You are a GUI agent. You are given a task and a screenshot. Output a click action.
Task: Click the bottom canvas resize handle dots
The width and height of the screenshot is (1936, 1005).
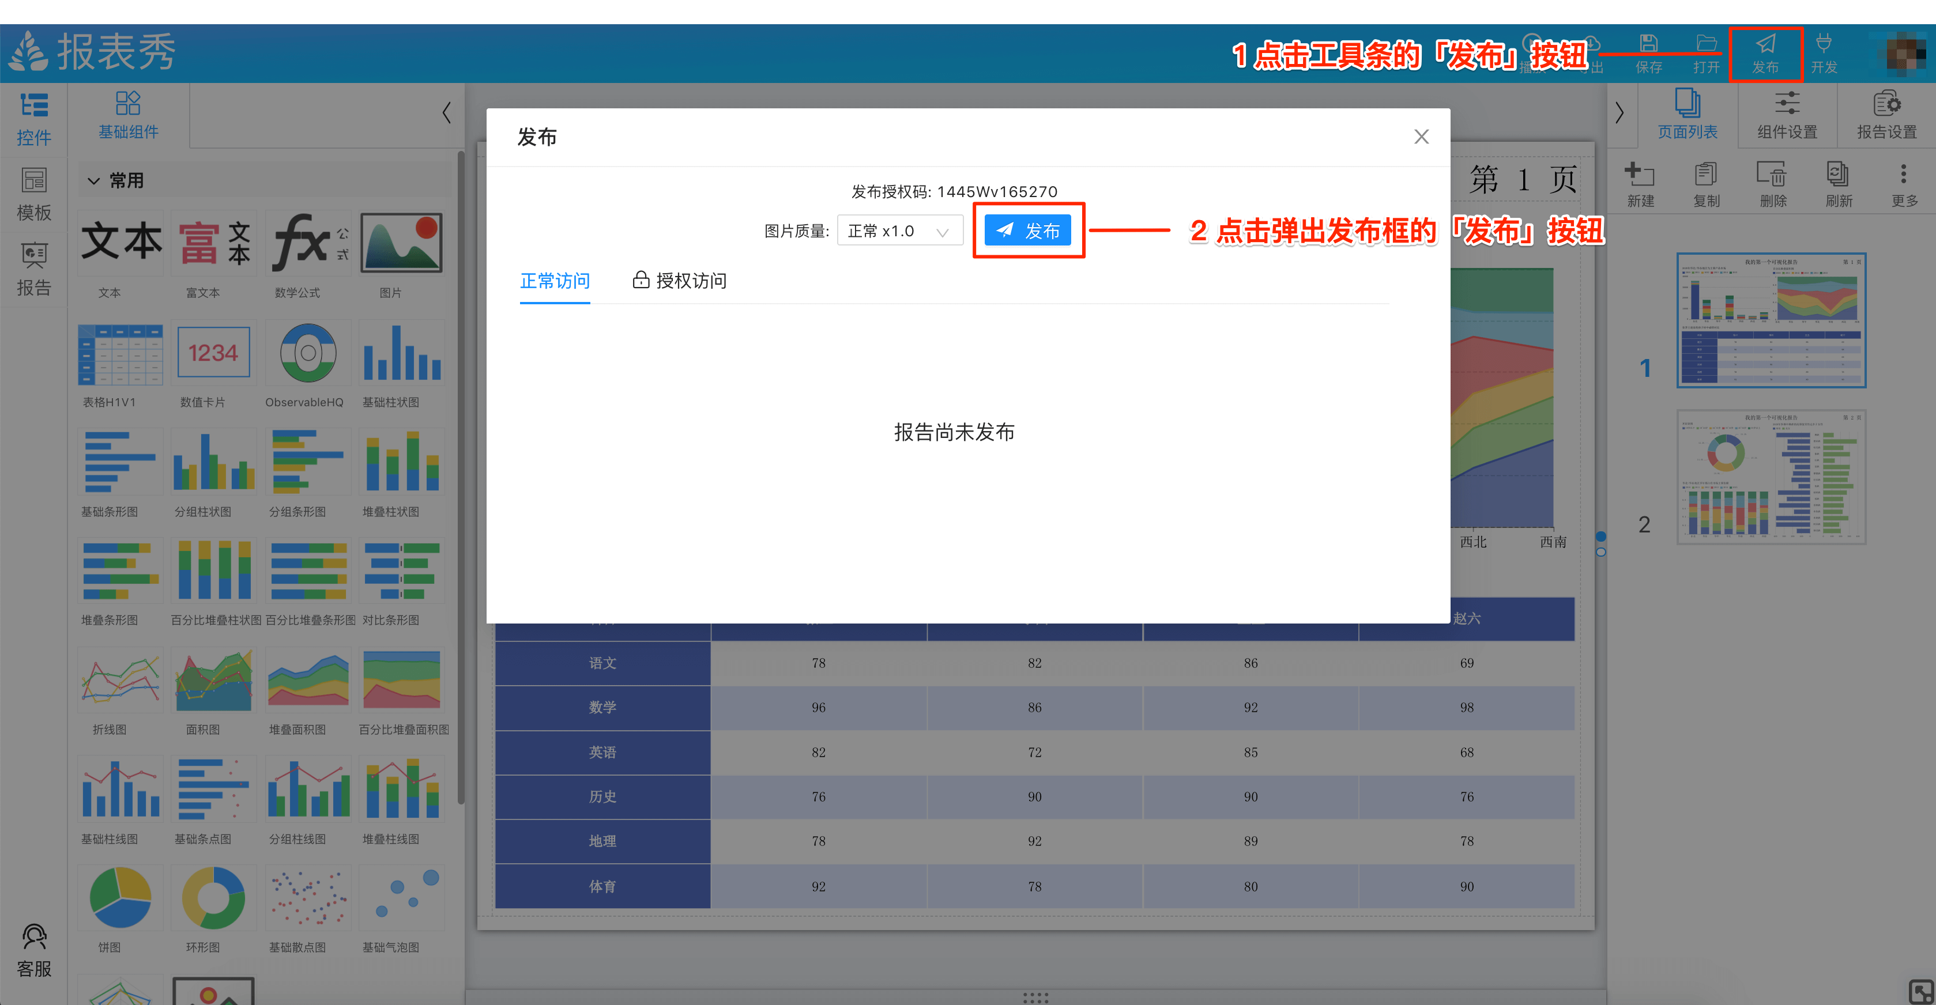1035,998
